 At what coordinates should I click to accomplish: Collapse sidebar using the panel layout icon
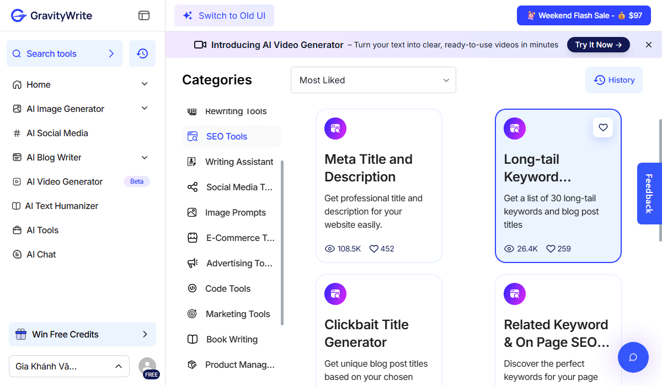[144, 15]
